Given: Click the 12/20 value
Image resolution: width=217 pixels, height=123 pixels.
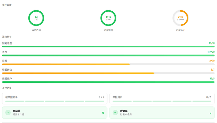Looking at the screenshot, I should click(211, 61).
